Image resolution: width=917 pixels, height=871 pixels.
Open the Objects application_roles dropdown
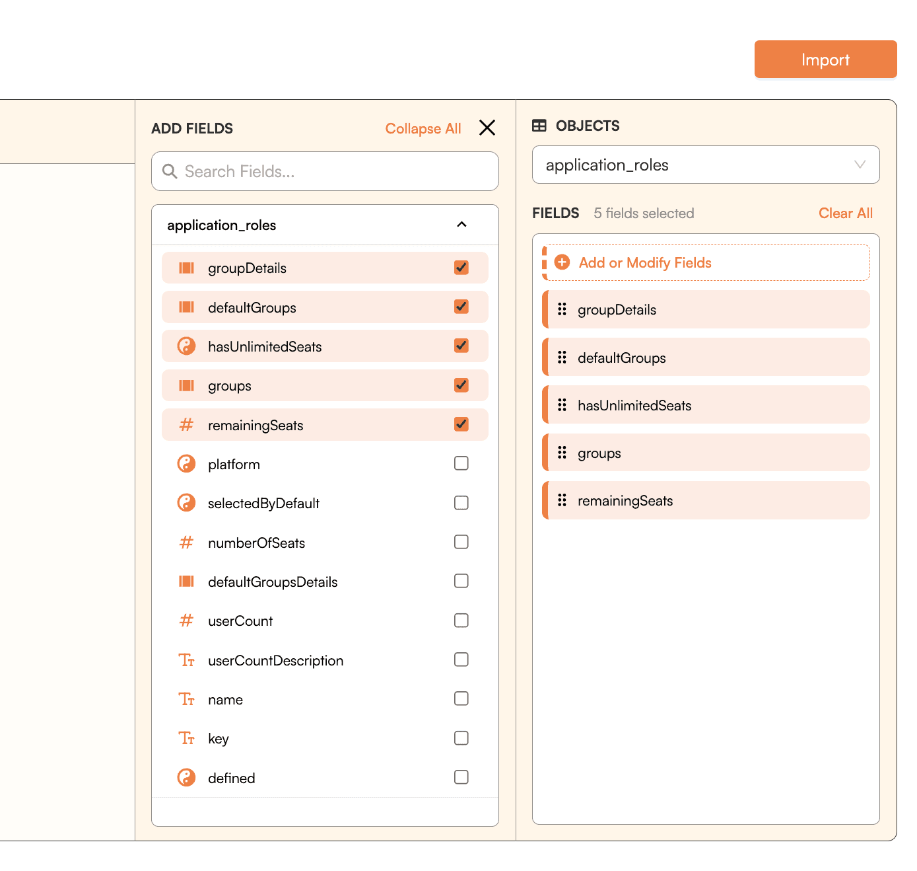coord(706,165)
